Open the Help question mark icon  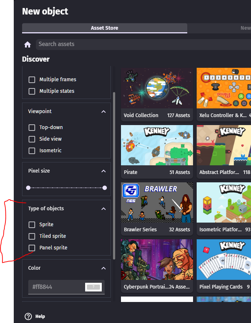pyautogui.click(x=28, y=316)
